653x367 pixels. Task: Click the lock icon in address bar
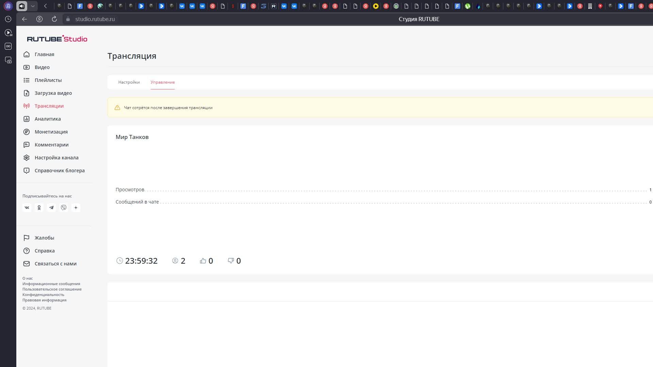(x=68, y=19)
